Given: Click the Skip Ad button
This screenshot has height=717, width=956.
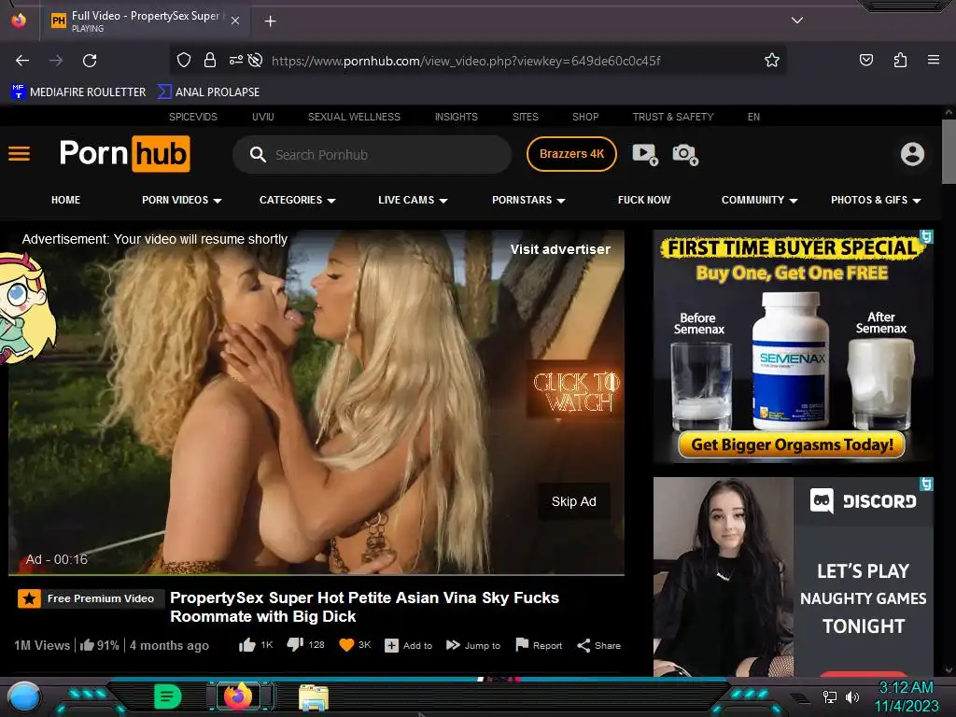Looking at the screenshot, I should 574,501.
